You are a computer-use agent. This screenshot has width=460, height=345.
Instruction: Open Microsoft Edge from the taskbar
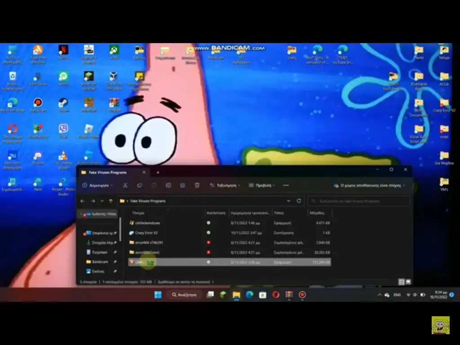point(249,295)
